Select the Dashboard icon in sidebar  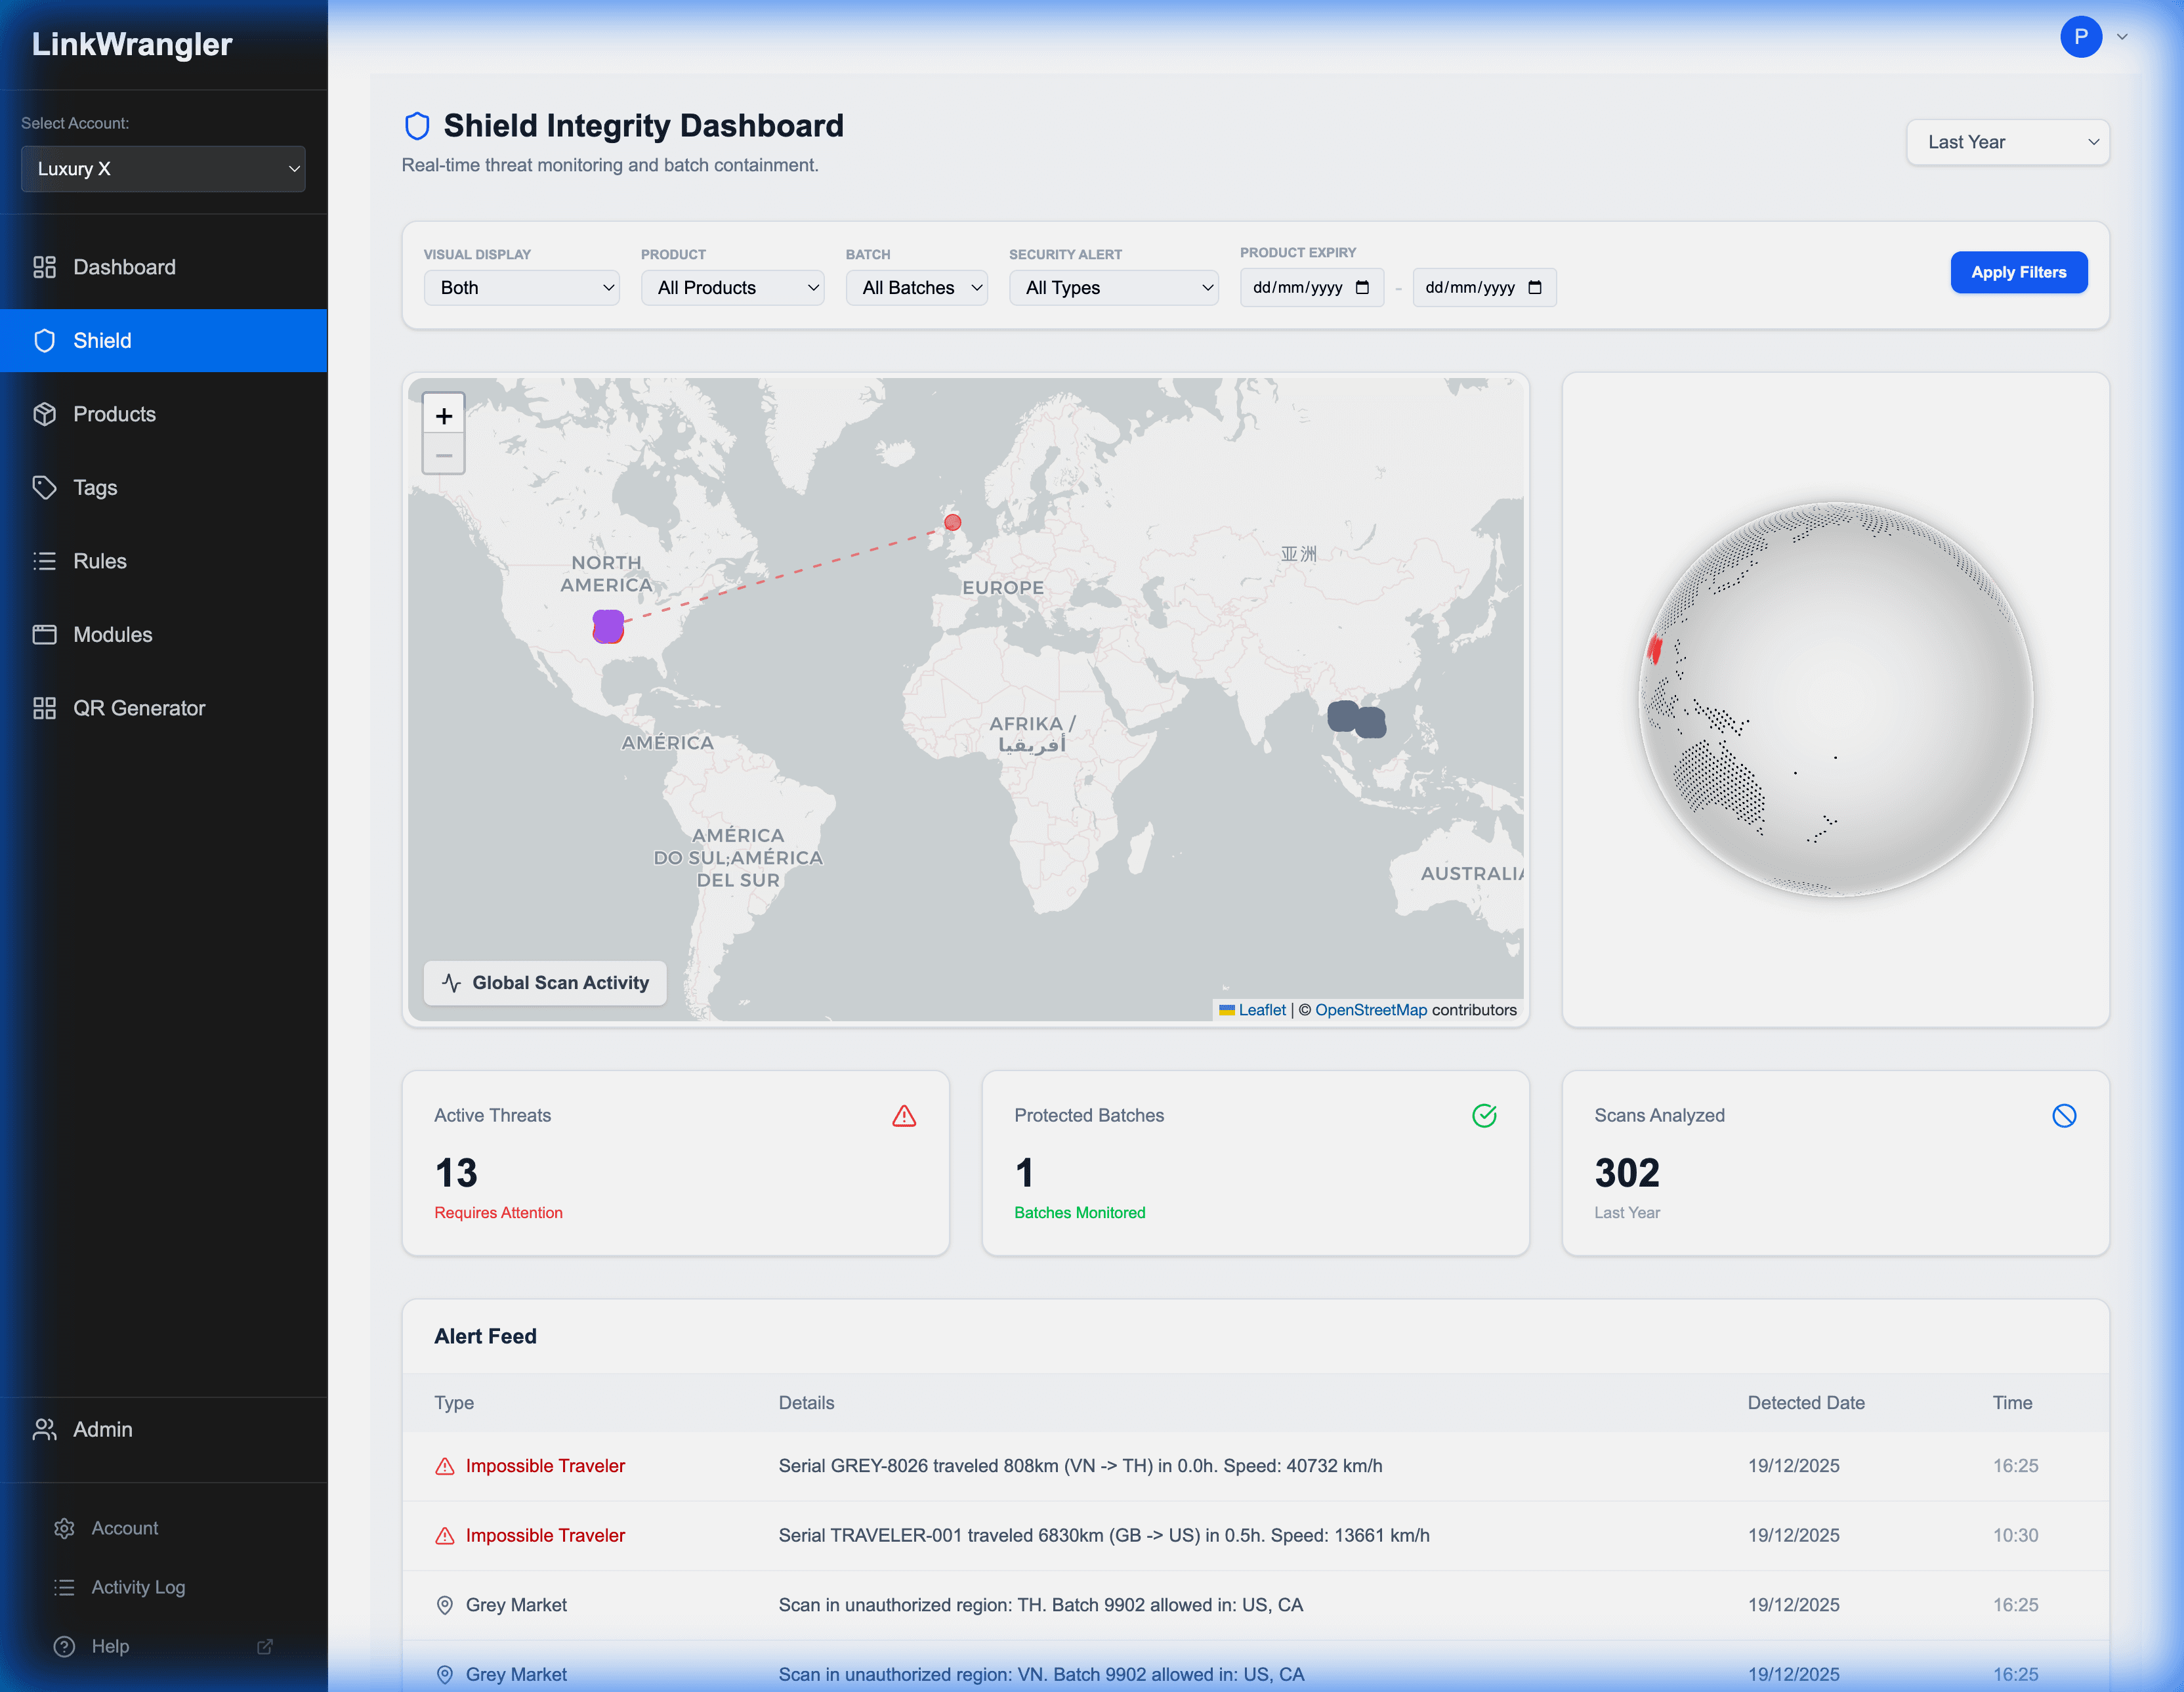point(45,267)
